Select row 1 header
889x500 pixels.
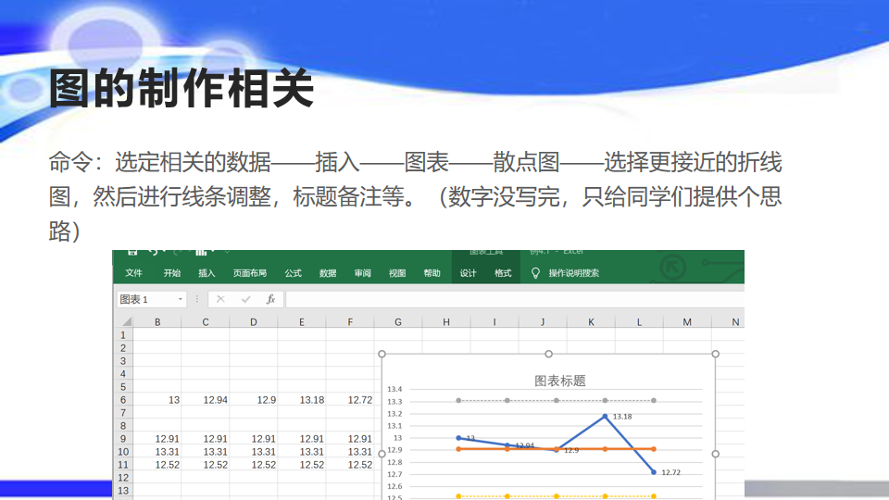pos(123,335)
